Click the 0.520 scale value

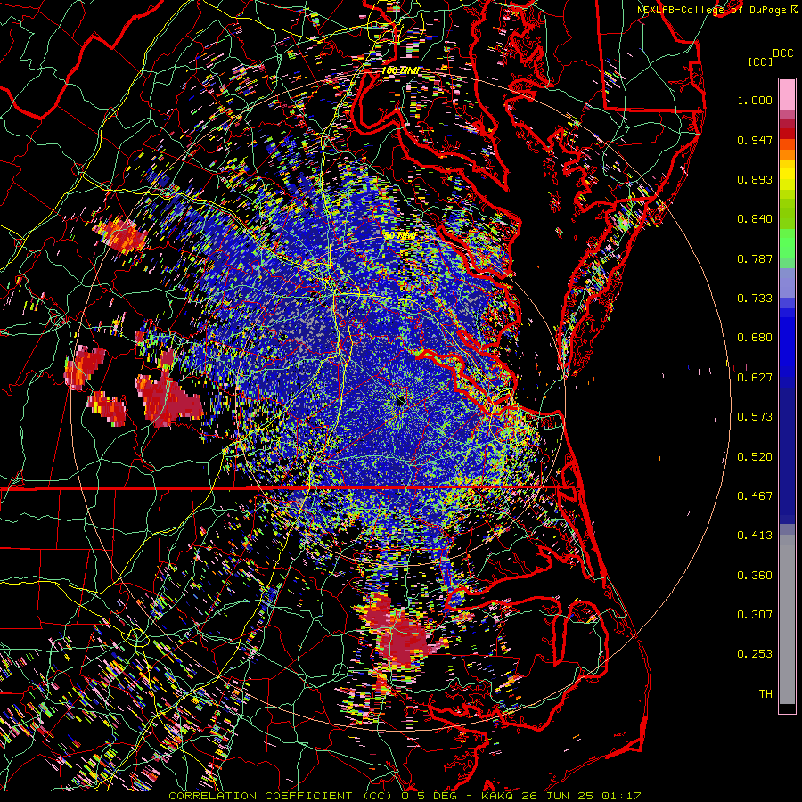pos(755,457)
